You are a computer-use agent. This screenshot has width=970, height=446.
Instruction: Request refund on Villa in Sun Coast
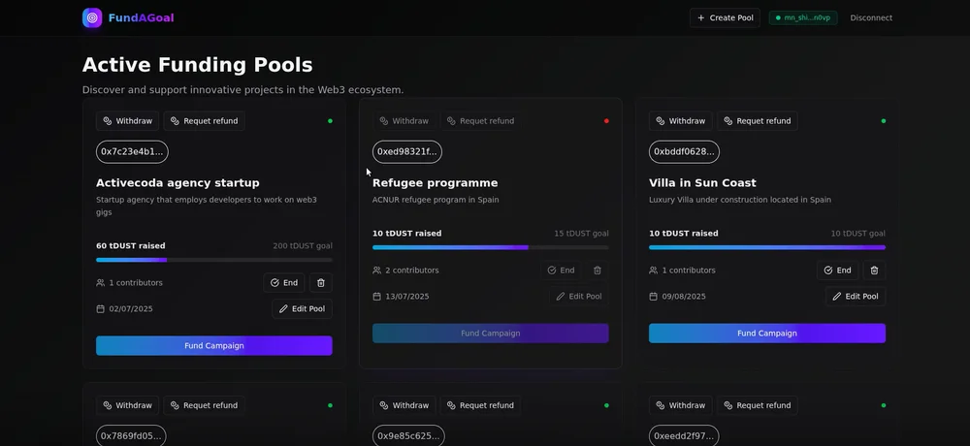click(x=758, y=120)
